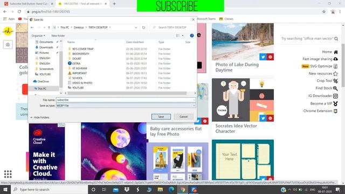The width and height of the screenshot is (345, 194).
Task: Select the YOUTUBE folder in file list
Action: pos(78,87)
